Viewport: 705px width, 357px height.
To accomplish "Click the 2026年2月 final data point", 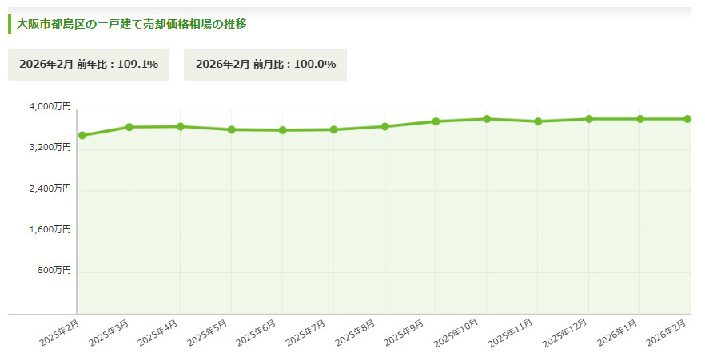I will tap(687, 119).
